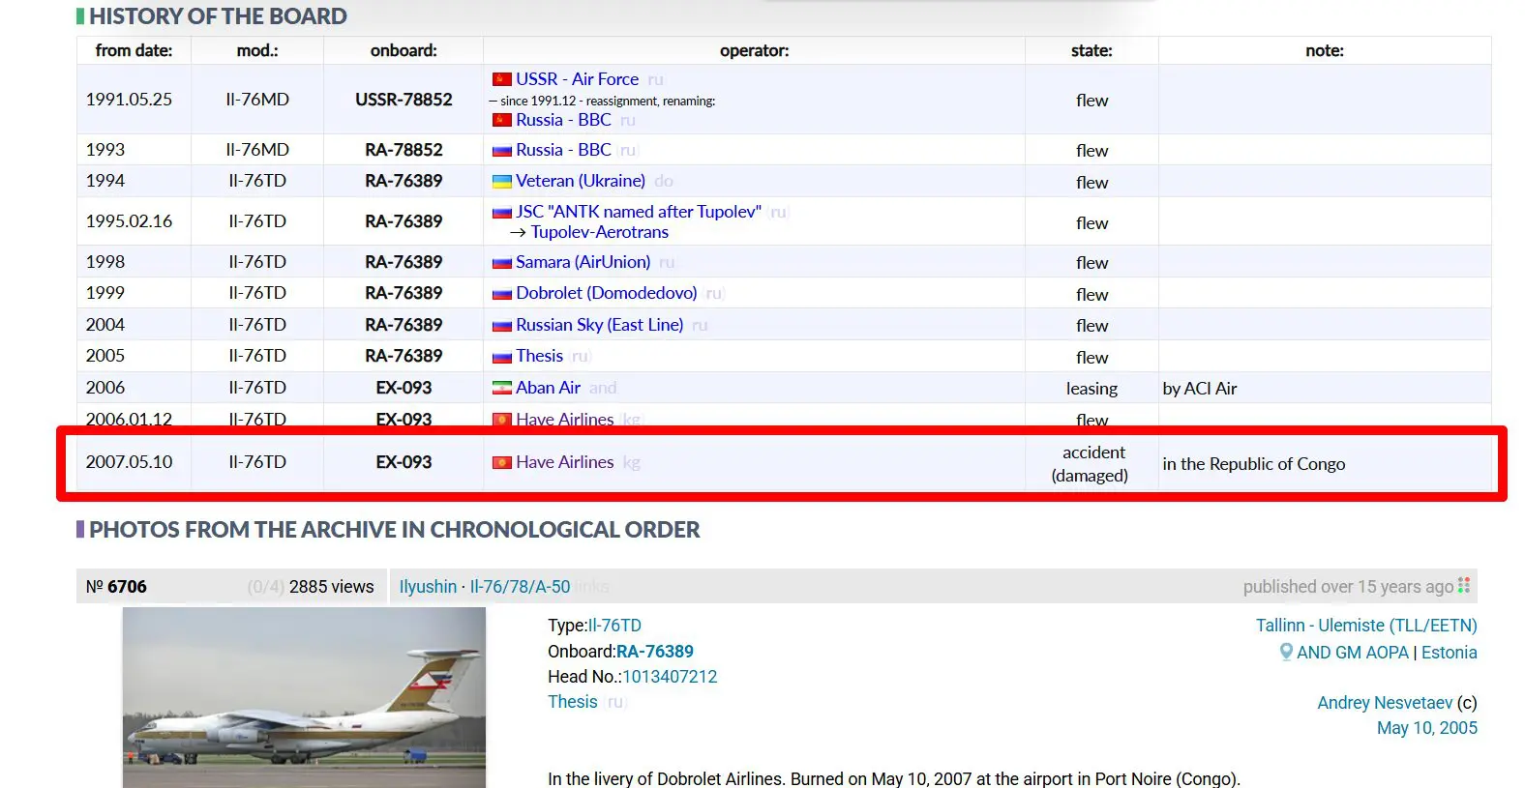
Task: Follow the Tupolev-Aerotrans link
Action: 599,232
